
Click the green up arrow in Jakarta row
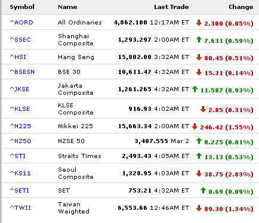point(195,89)
